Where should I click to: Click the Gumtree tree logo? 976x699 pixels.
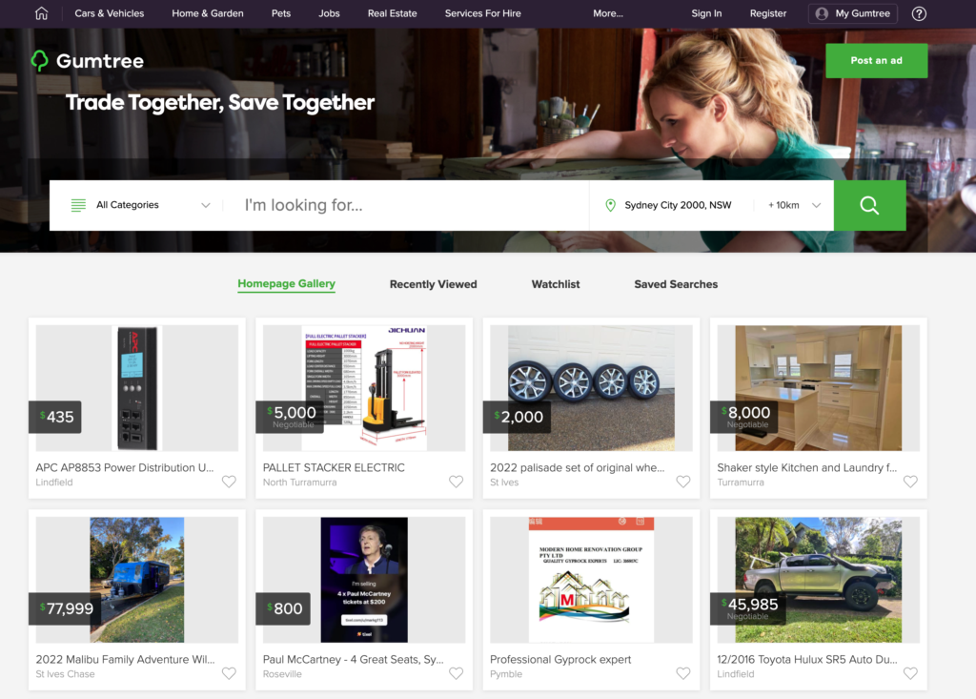[39, 60]
